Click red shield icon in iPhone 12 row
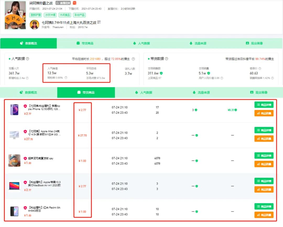The width and height of the screenshot is (283, 227). click(x=25, y=106)
